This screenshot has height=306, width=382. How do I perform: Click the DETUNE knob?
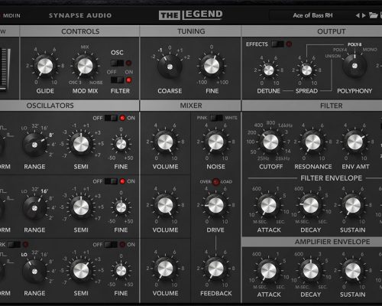pyautogui.click(x=268, y=70)
